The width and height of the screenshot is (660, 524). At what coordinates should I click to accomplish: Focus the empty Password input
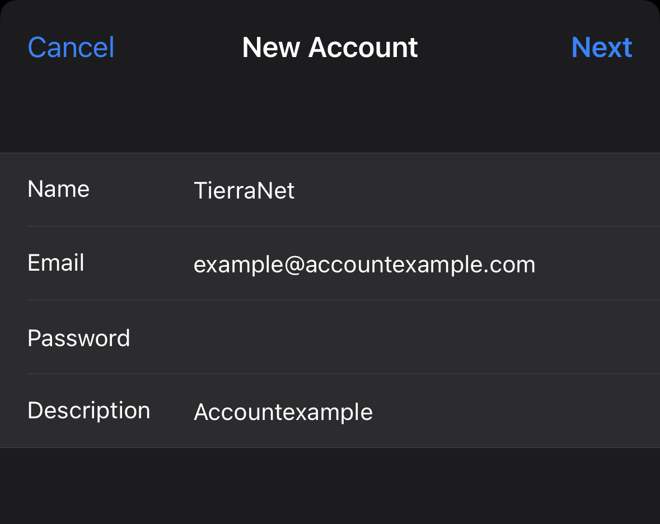(x=392, y=338)
